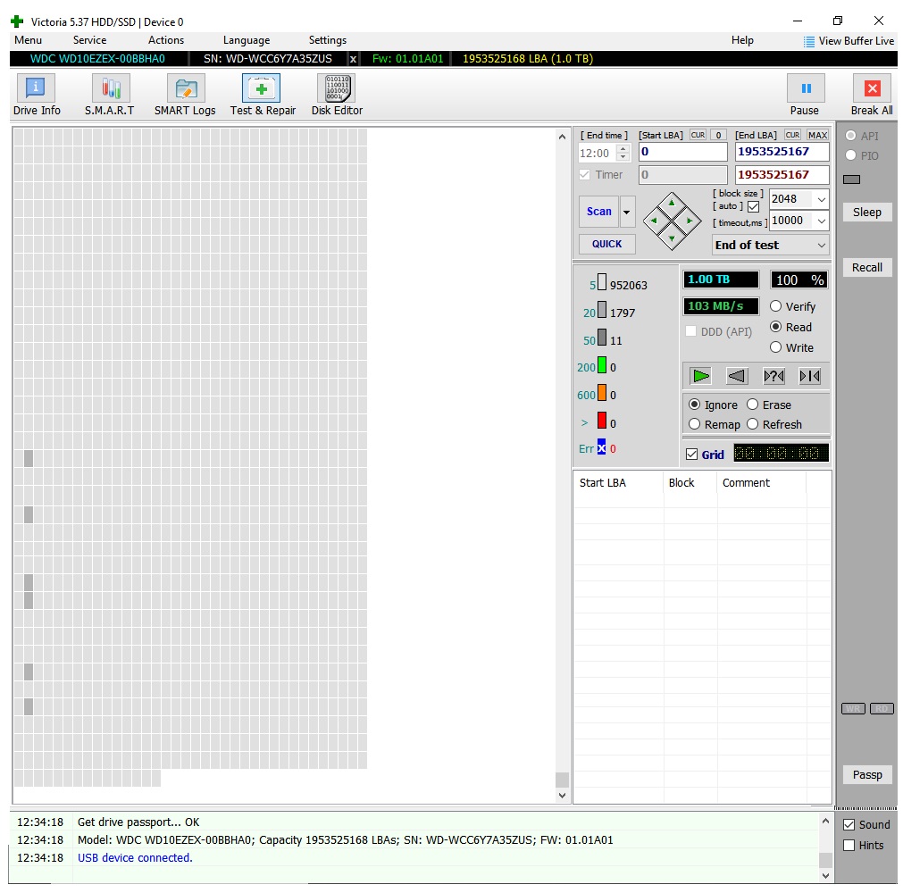Image resolution: width=903 pixels, height=893 pixels.
Task: Clear the drive selection x button
Action: pos(353,59)
